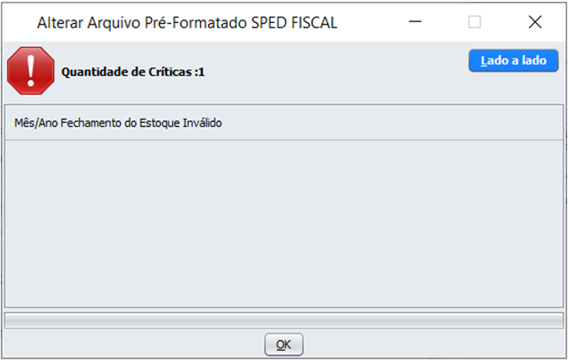The width and height of the screenshot is (568, 361).
Task: Click the blank title bar space left of title
Action: [x=19, y=22]
